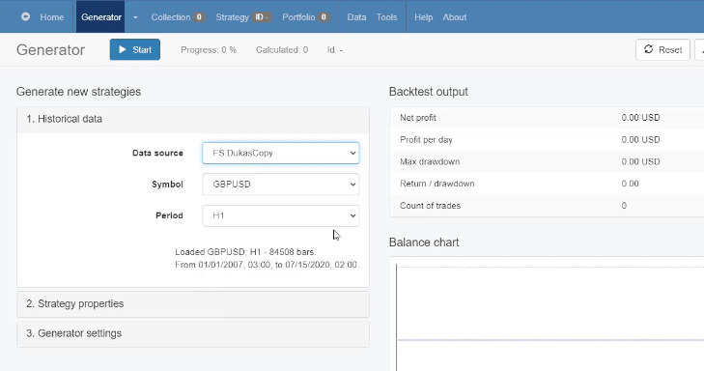704x371 pixels.
Task: Expand the Generator settings section
Action: [x=193, y=333]
